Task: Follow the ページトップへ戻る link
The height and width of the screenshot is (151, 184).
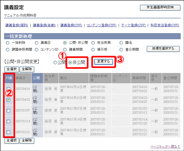Action: (165, 146)
